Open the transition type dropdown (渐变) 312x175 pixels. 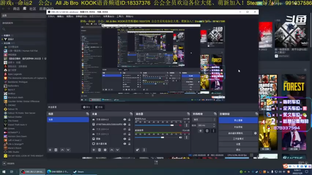click(204, 120)
